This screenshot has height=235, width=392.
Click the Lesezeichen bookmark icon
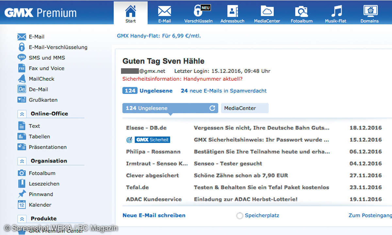coord(22,183)
